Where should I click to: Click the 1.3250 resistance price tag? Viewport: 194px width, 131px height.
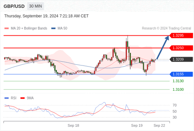click(x=181, y=48)
